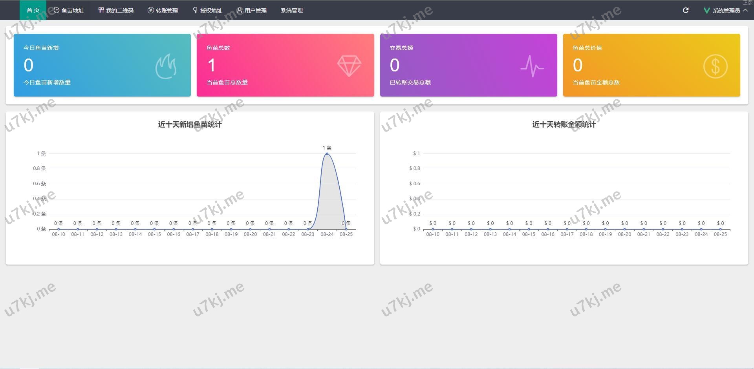Click the green V logo icon
The height and width of the screenshot is (369, 754).
[706, 11]
